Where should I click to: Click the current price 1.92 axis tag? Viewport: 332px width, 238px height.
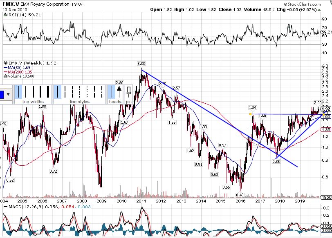pos(326,109)
